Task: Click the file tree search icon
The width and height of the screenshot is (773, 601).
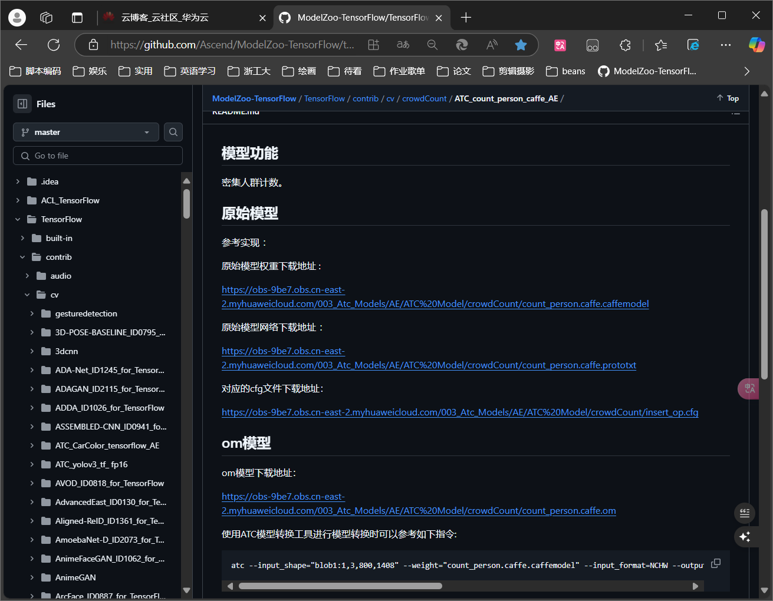Action: (173, 132)
